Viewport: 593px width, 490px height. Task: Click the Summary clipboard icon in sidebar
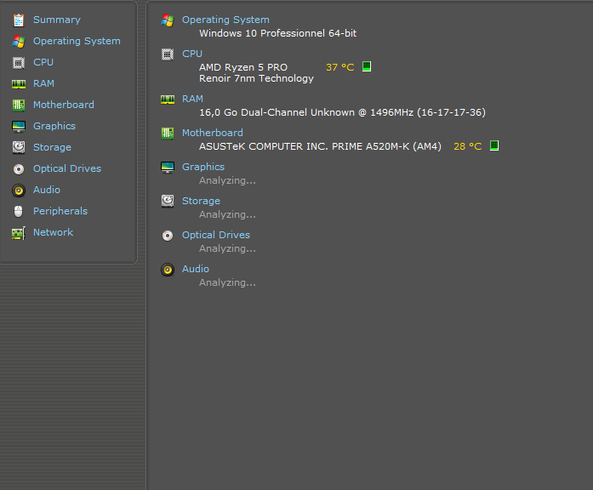18,20
